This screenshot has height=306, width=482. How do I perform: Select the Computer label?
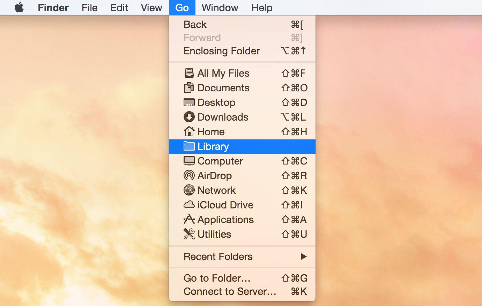[x=220, y=161]
